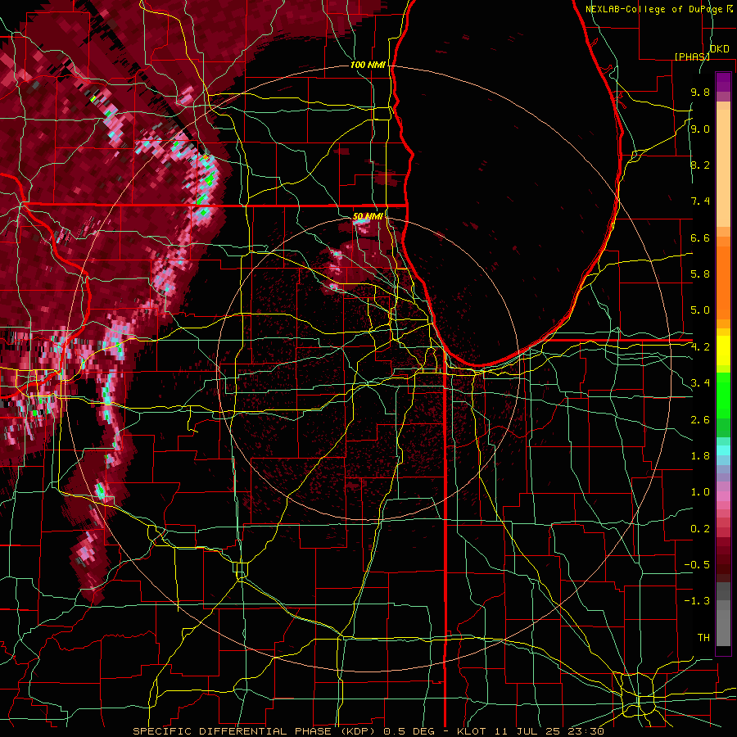Click the 9.0 scale value
This screenshot has width=737, height=737.
point(700,129)
